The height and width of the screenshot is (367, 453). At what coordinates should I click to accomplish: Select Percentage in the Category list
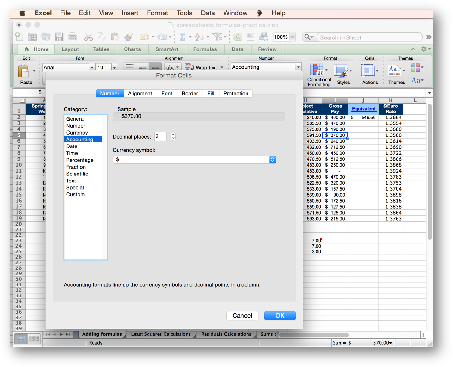point(80,160)
